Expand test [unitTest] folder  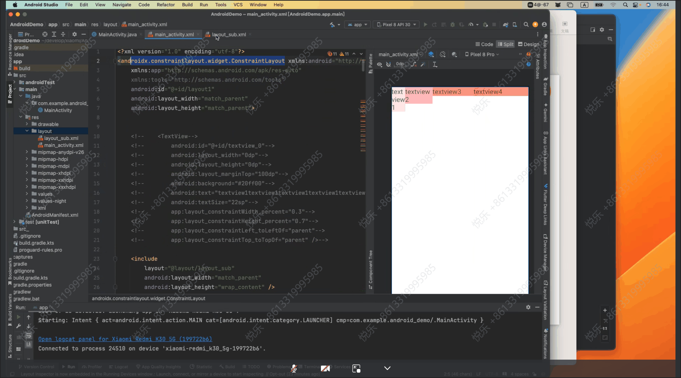point(15,222)
